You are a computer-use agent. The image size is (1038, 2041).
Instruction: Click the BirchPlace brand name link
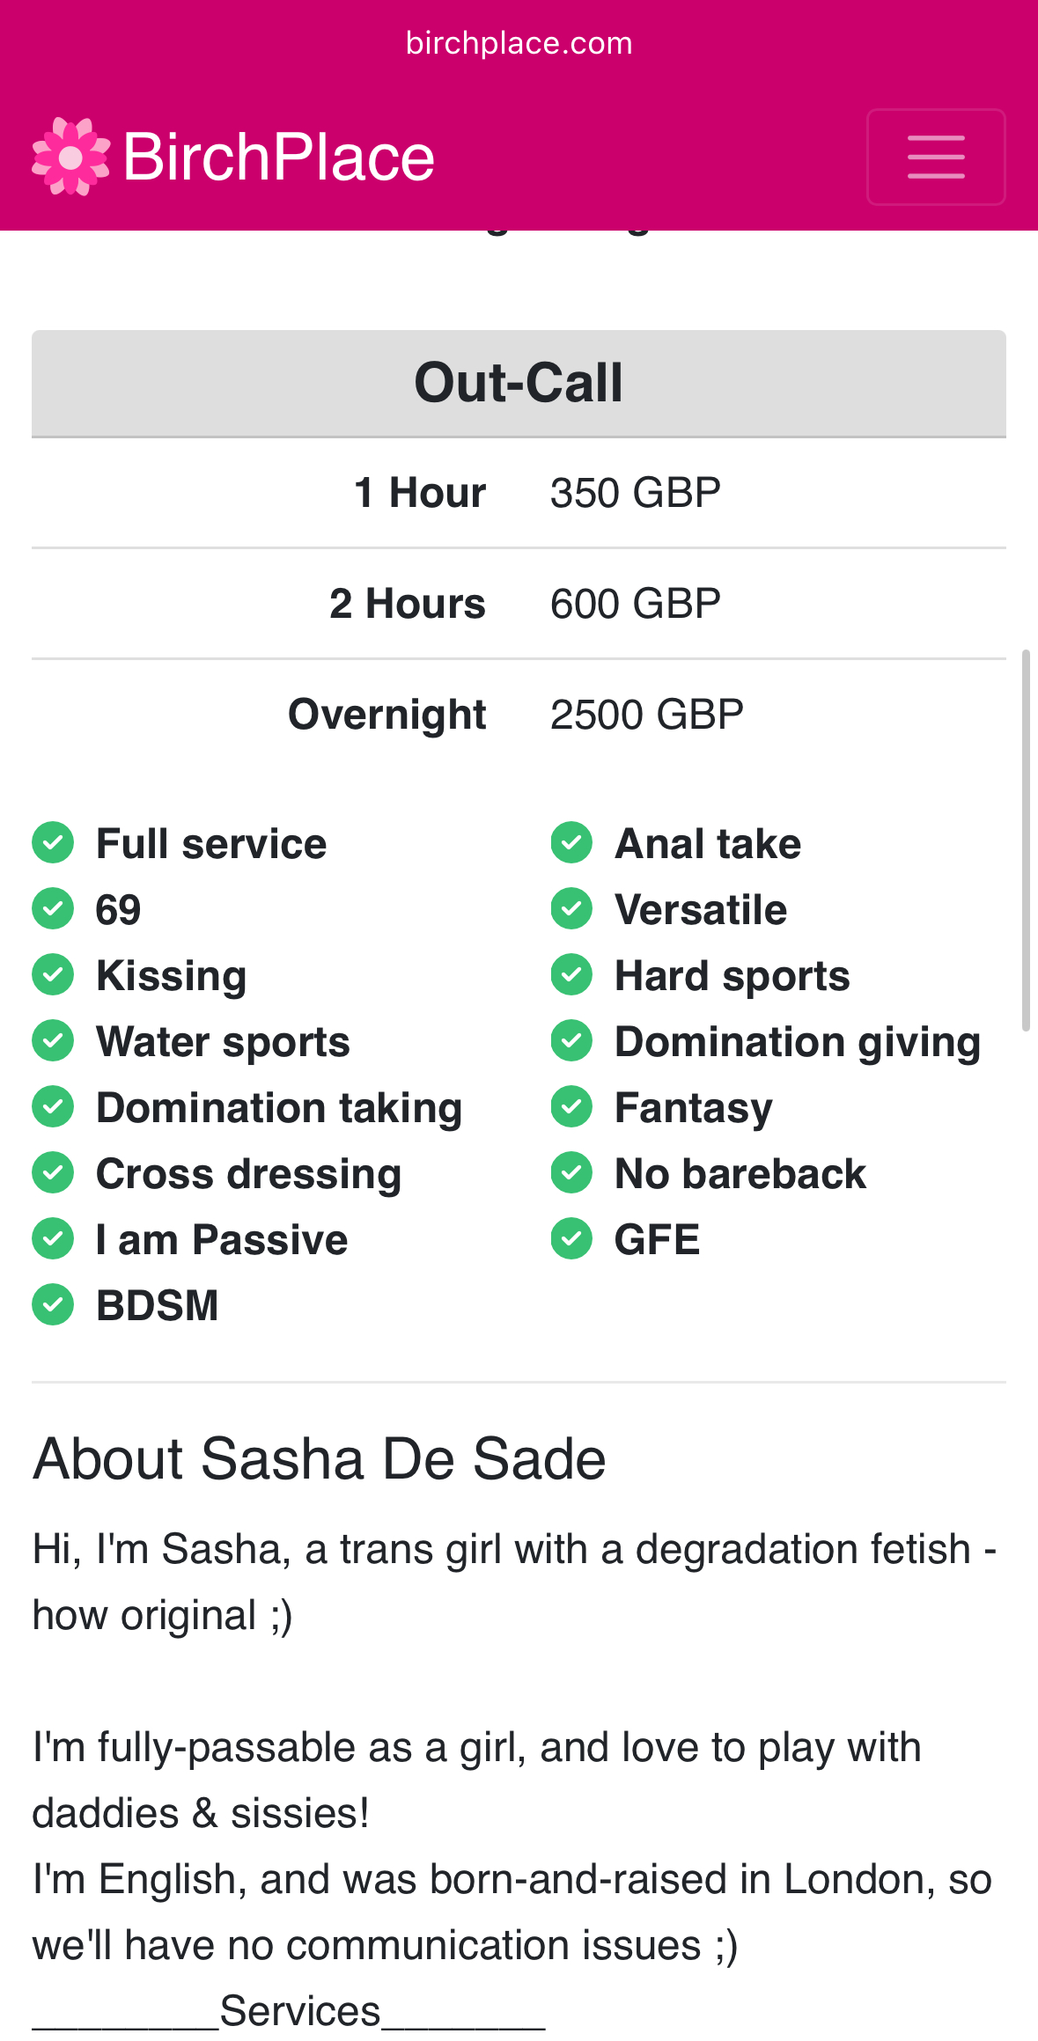(278, 158)
